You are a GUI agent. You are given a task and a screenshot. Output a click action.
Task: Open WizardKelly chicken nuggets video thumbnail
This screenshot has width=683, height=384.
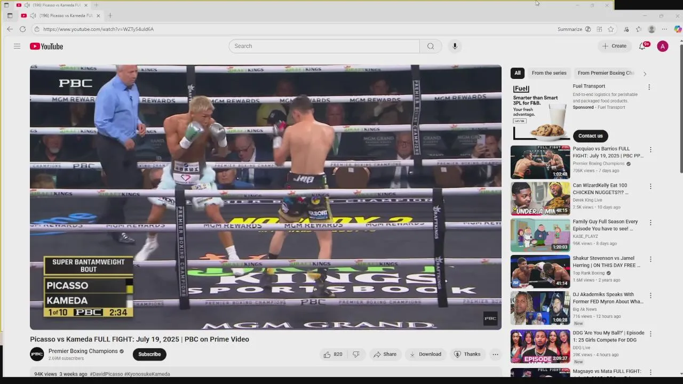(540, 198)
